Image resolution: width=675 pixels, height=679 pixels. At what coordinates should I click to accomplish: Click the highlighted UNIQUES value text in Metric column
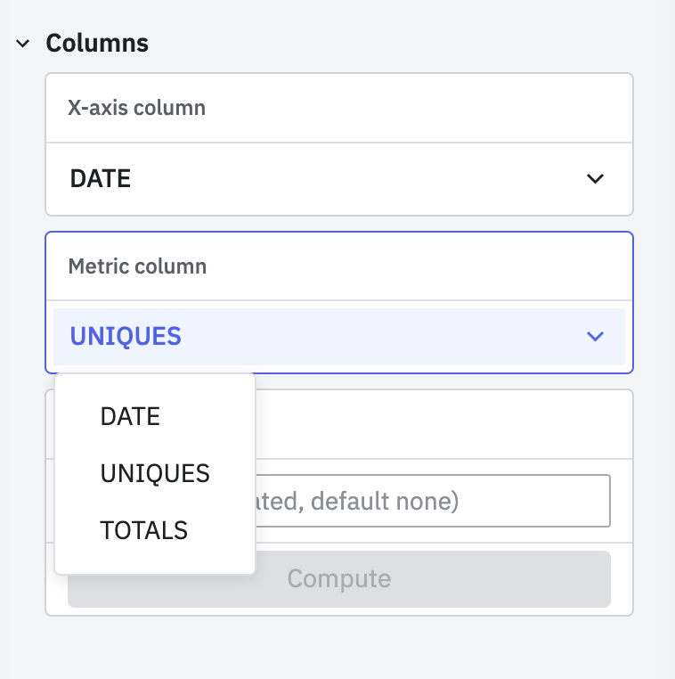126,336
